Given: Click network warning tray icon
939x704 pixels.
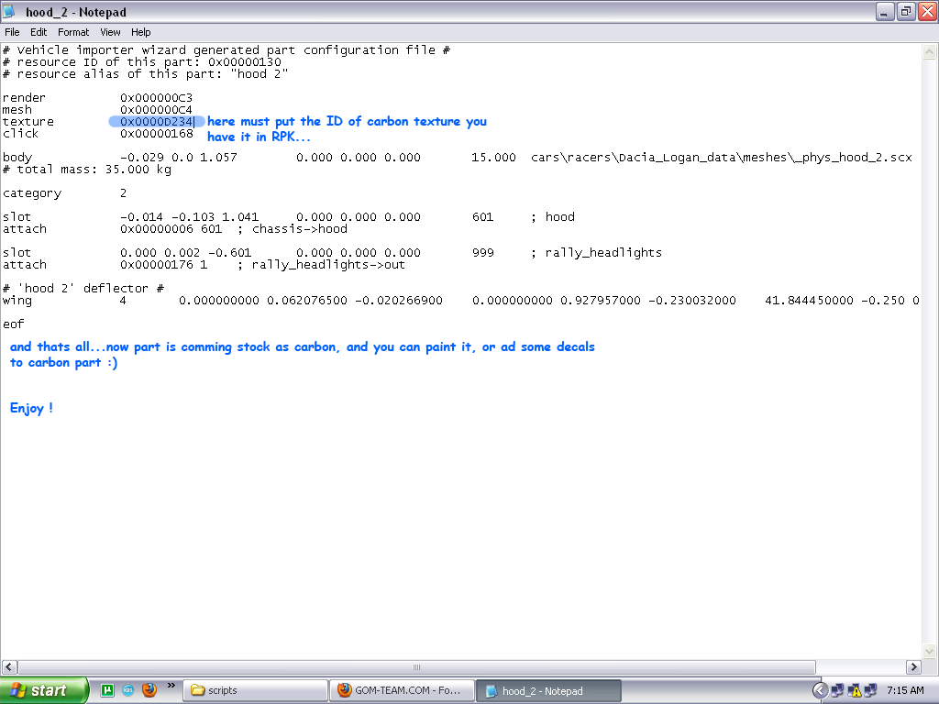Looking at the screenshot, I should pyautogui.click(x=854, y=691).
